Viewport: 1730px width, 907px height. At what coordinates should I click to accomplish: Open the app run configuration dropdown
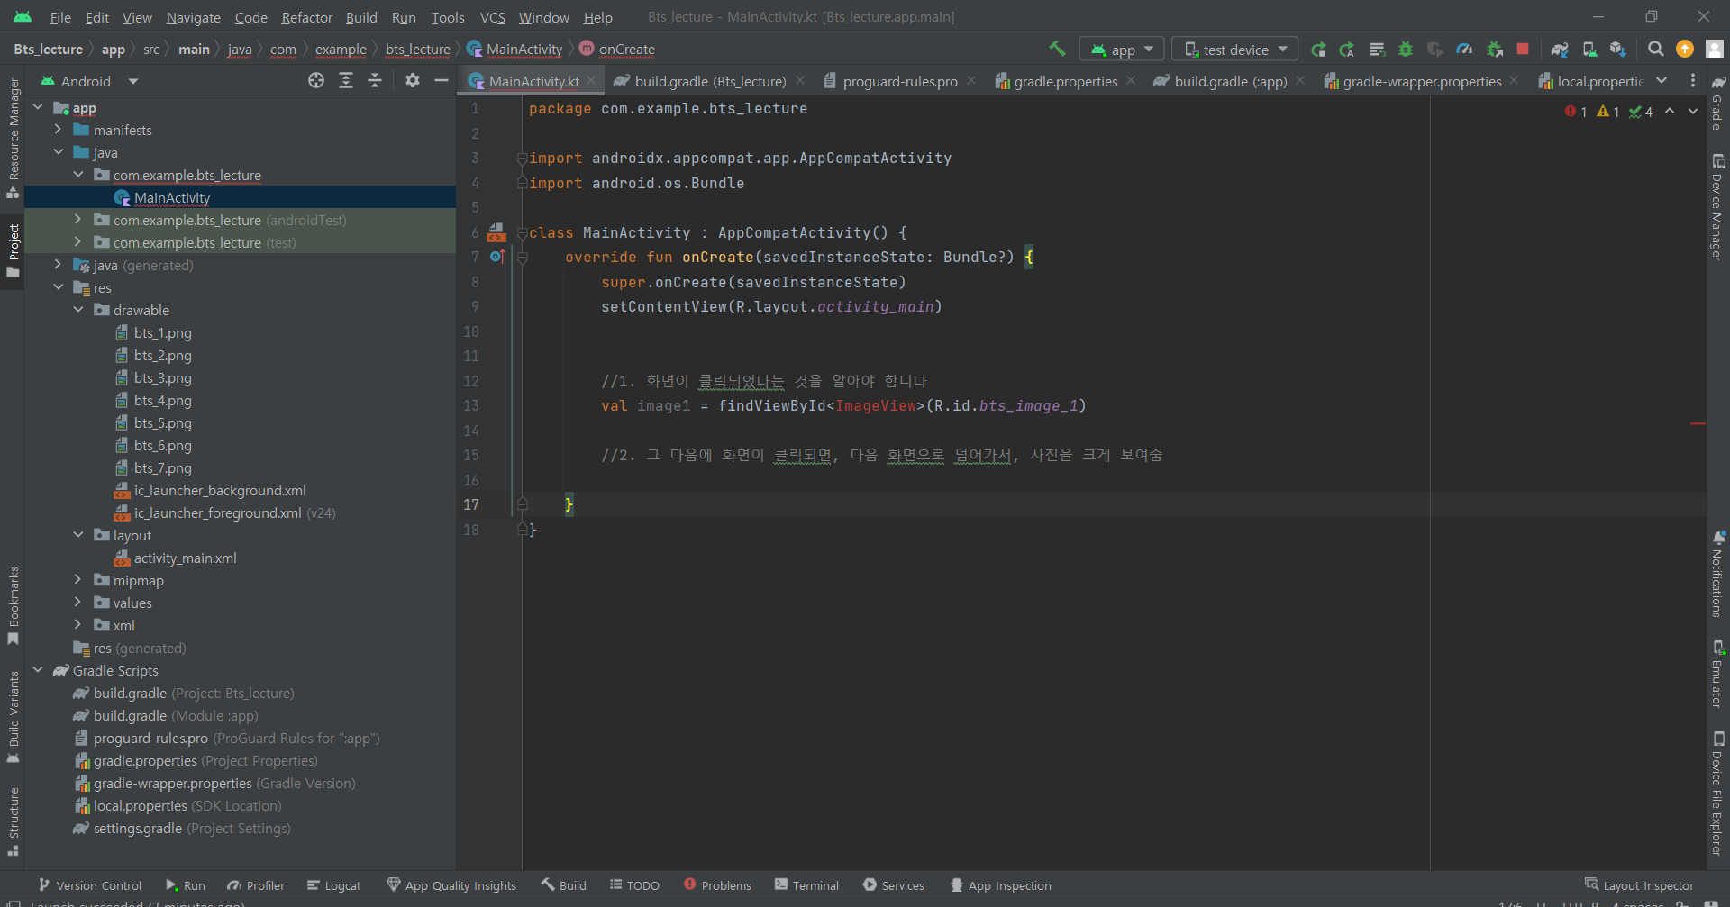tap(1122, 50)
